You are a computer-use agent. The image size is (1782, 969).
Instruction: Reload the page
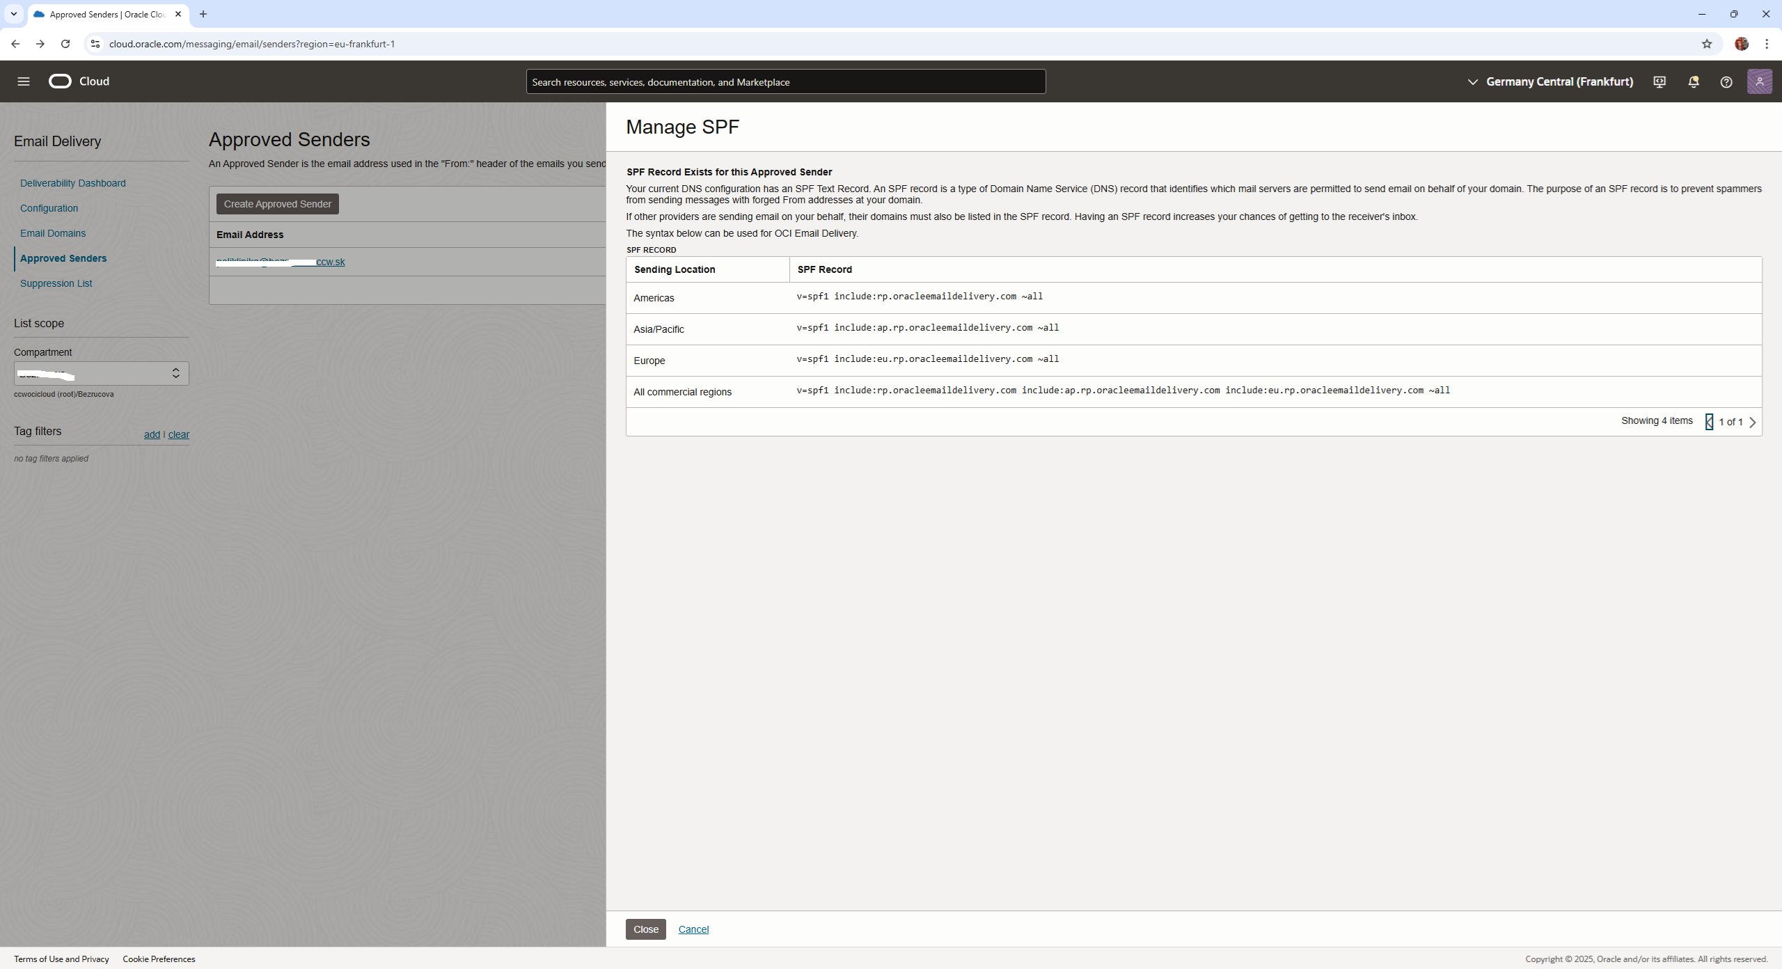click(x=65, y=44)
